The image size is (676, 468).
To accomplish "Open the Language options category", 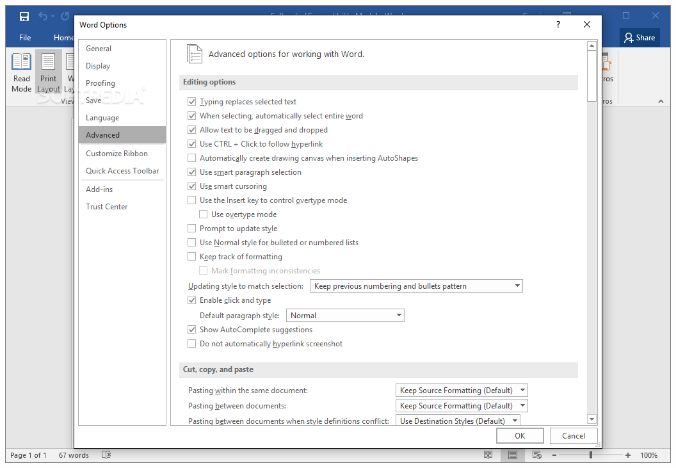I will point(122,118).
